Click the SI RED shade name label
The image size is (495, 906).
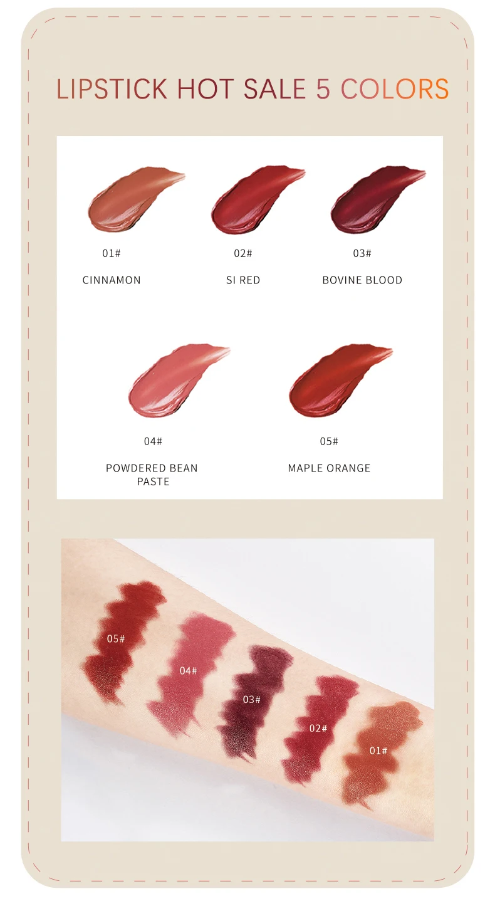point(243,280)
